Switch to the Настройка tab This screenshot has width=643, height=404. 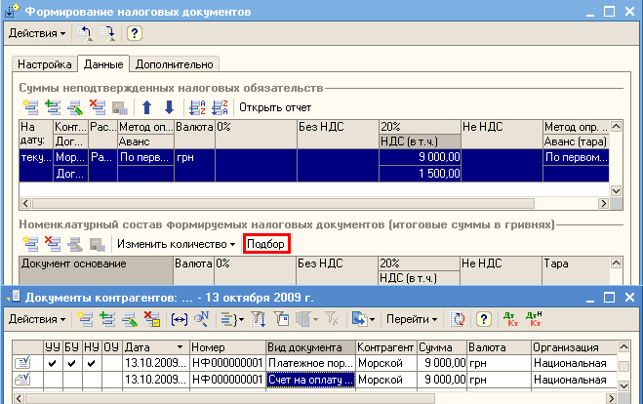pos(43,64)
